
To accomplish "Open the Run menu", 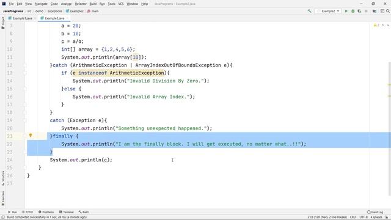I will coord(102,4).
